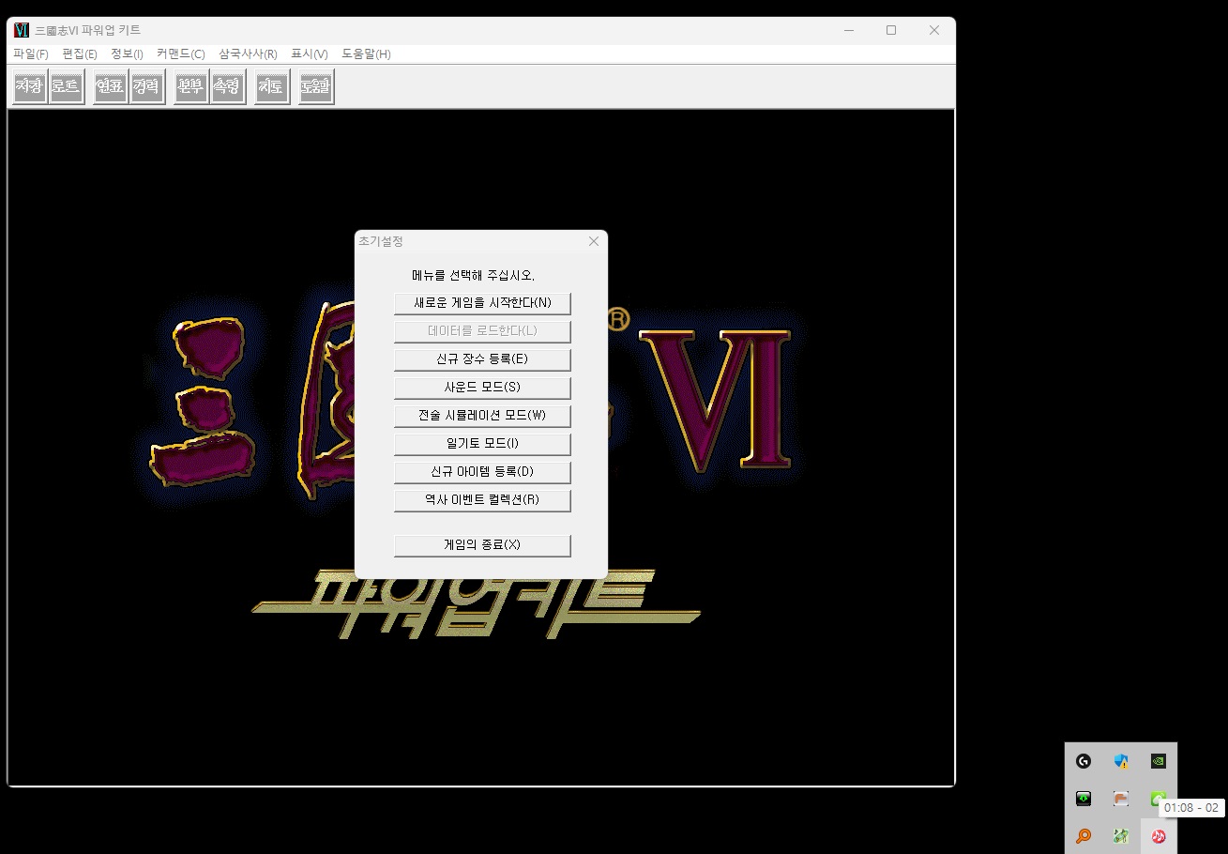Image resolution: width=1228 pixels, height=854 pixels.
Task: Open the 커맨드(C) menu
Action: pyautogui.click(x=181, y=54)
